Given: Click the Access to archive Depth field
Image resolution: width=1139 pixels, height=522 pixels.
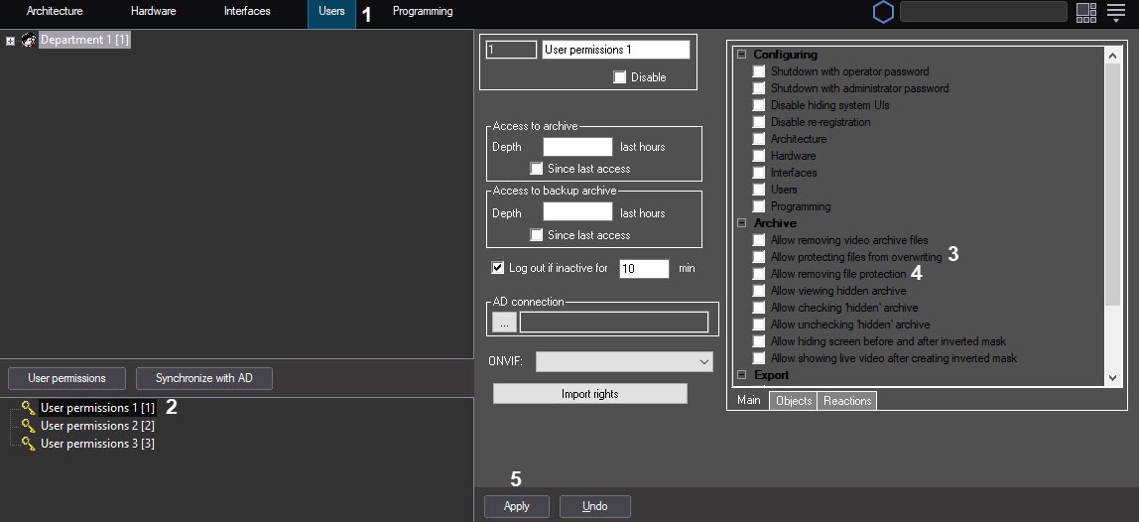Looking at the screenshot, I should (577, 147).
